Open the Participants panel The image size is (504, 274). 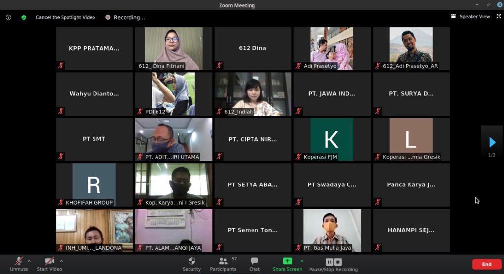[x=224, y=261]
